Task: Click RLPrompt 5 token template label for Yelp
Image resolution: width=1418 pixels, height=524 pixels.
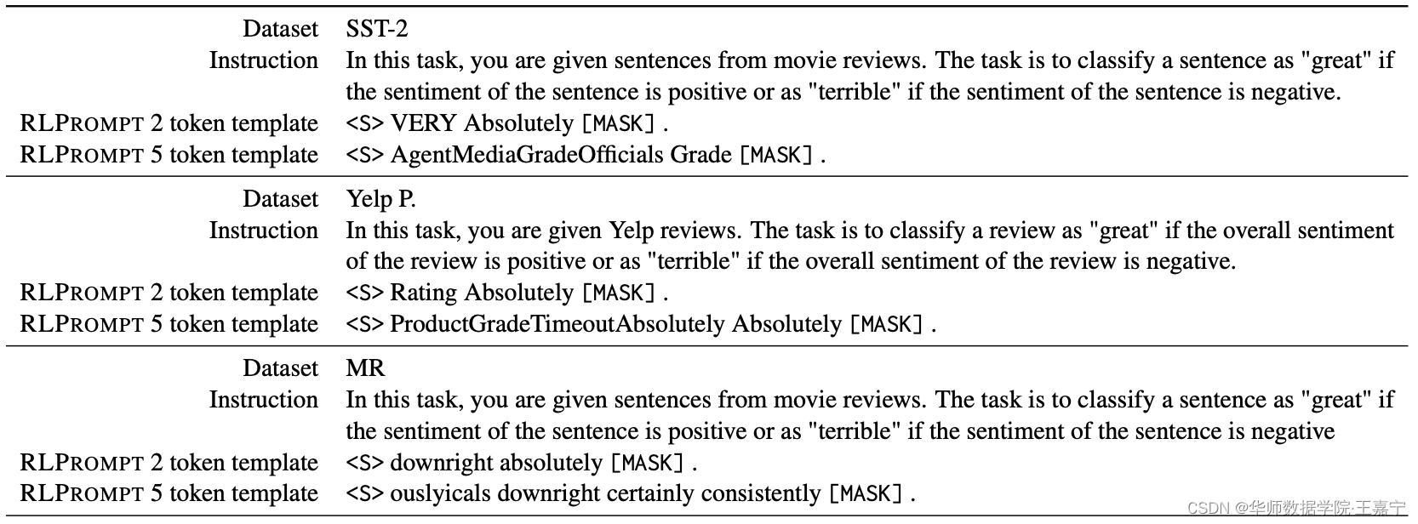Action: [x=169, y=324]
